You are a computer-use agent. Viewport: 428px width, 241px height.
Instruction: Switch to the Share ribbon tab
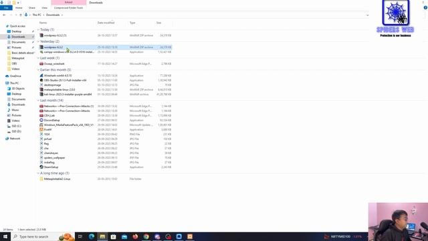point(32,8)
